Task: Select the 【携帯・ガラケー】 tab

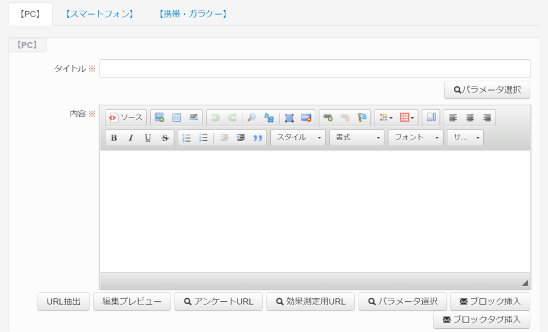Action: pyautogui.click(x=193, y=14)
